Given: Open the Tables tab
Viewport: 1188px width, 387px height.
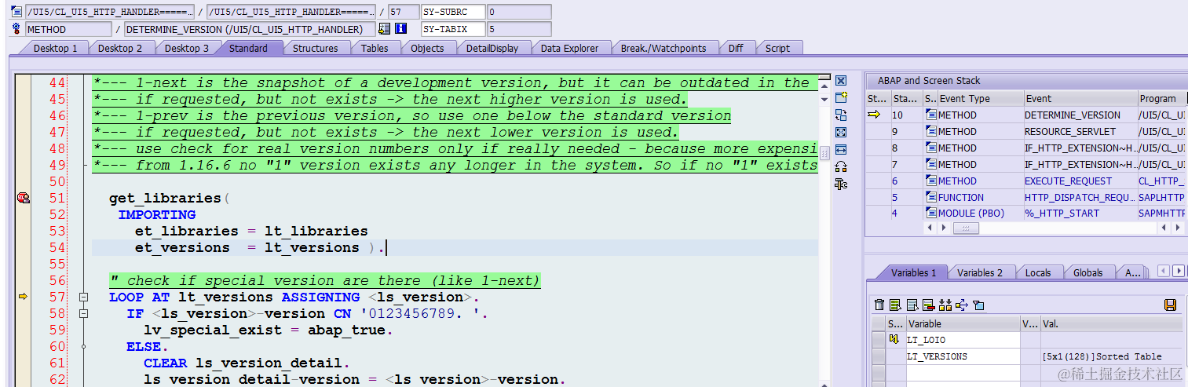Looking at the screenshot, I should tap(375, 49).
